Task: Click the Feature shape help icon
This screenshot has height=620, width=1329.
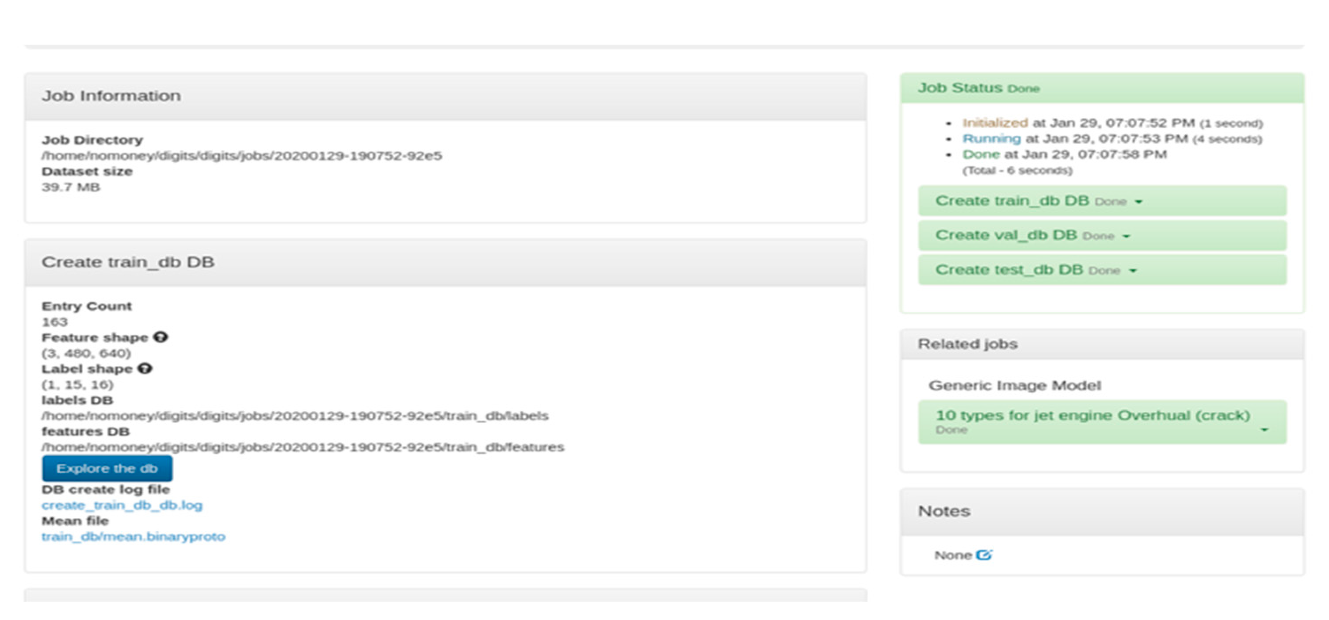Action: (x=160, y=337)
